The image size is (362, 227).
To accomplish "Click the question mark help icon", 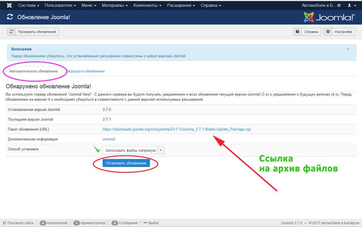I will 297,32.
